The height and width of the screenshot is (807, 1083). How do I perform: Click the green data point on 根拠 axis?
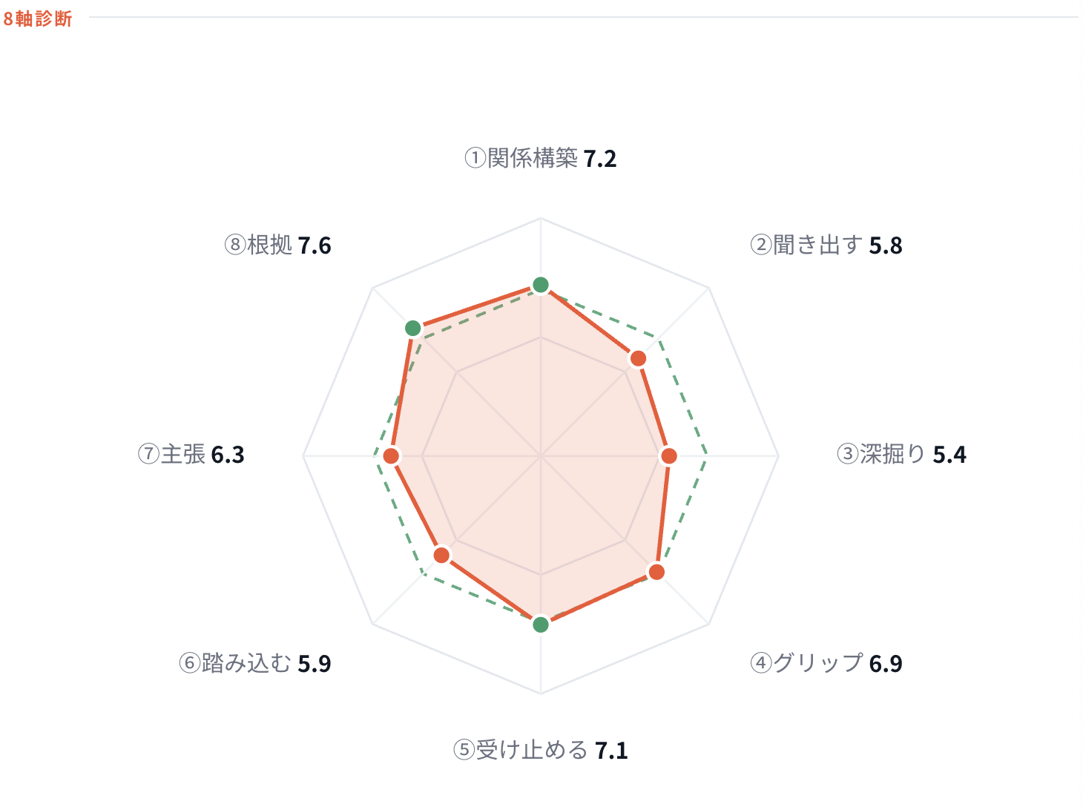[x=413, y=329]
